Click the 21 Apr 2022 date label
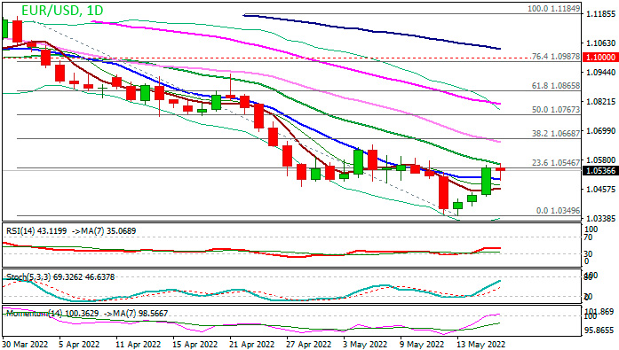Viewport: 619px width, 350px height. click(x=252, y=345)
